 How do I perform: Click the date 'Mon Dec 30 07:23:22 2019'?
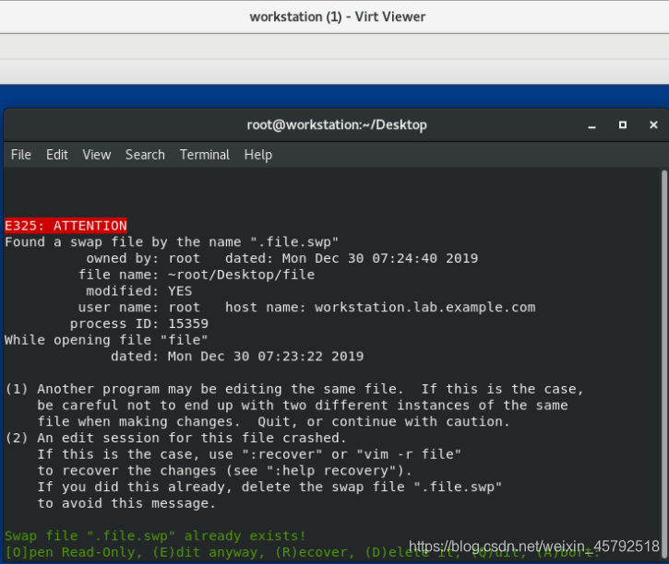point(266,356)
